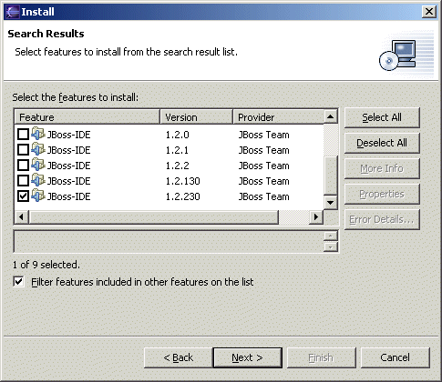442x382 pixels.
Task: Close the Install dialog window
Action: pyautogui.click(x=429, y=12)
